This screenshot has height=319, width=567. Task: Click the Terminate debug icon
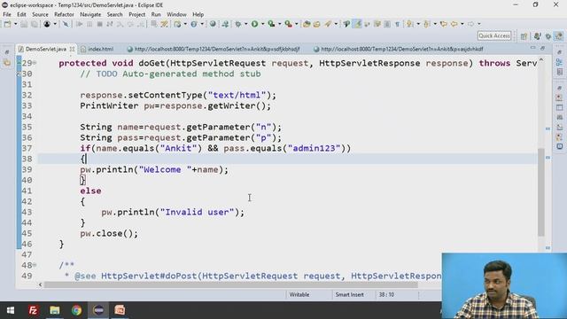99,24
